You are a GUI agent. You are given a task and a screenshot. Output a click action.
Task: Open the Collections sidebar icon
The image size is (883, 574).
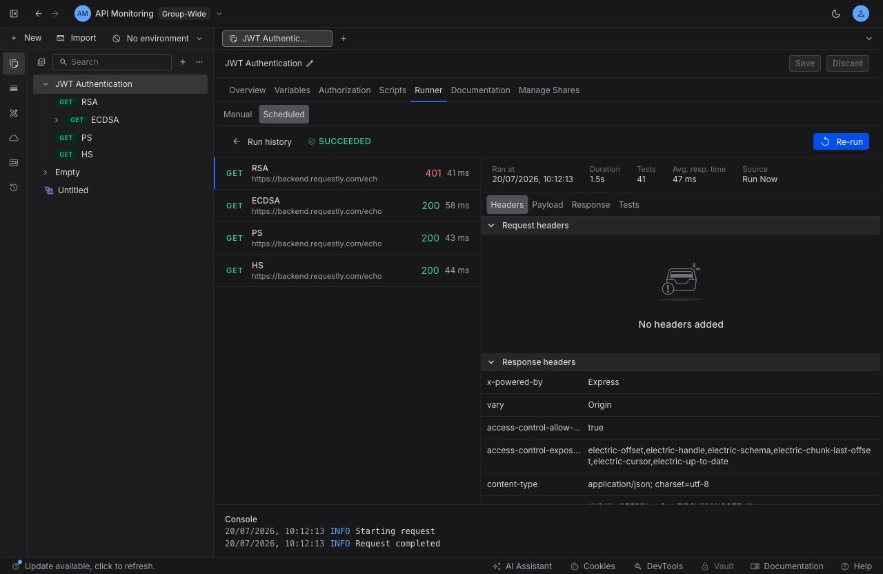[14, 63]
